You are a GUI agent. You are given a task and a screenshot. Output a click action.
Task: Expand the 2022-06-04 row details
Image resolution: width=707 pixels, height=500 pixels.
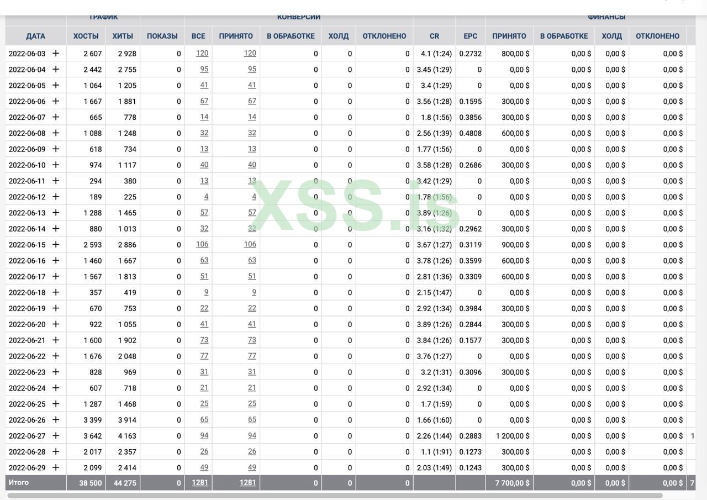[56, 69]
